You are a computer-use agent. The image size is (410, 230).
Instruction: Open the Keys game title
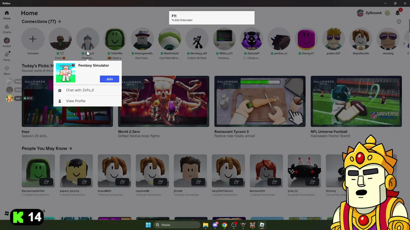click(26, 132)
